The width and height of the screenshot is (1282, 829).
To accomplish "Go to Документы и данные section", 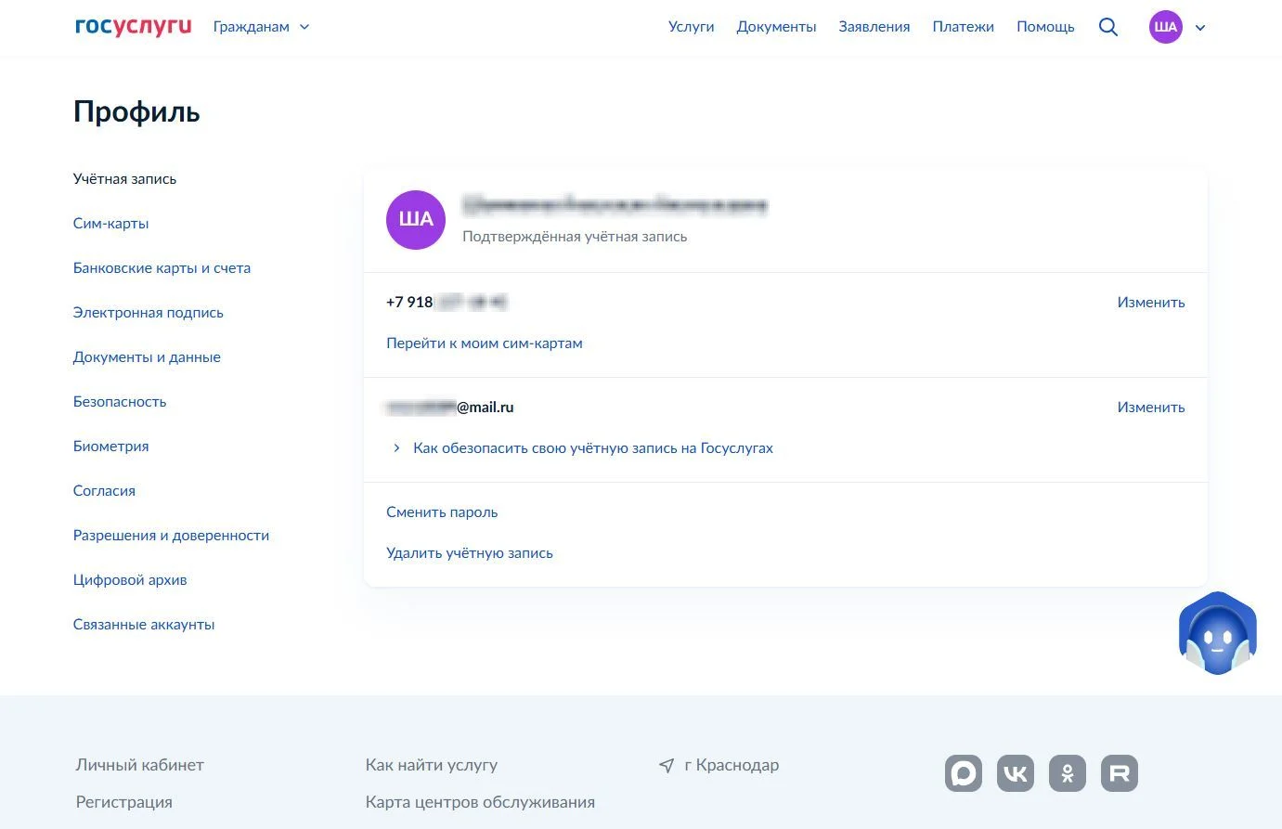I will coord(147,357).
